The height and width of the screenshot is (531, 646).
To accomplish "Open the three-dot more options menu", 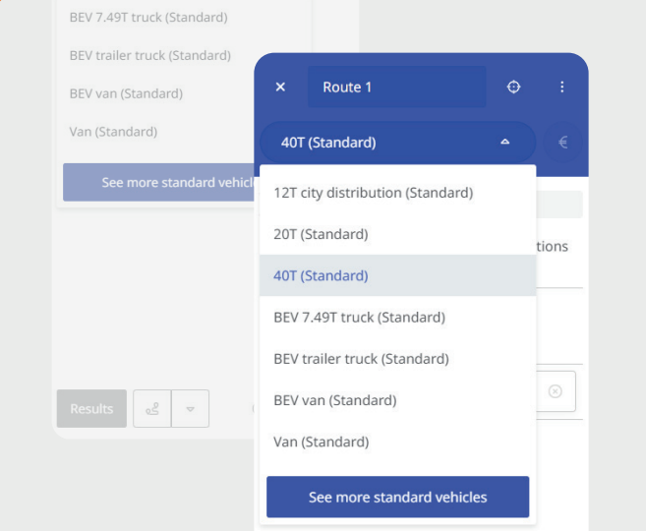I will [562, 87].
